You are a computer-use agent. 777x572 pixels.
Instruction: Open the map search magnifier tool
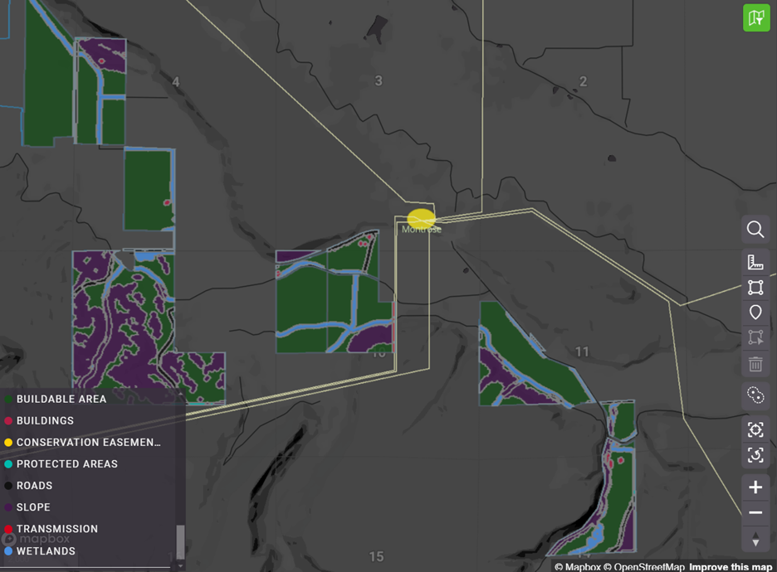pyautogui.click(x=755, y=230)
